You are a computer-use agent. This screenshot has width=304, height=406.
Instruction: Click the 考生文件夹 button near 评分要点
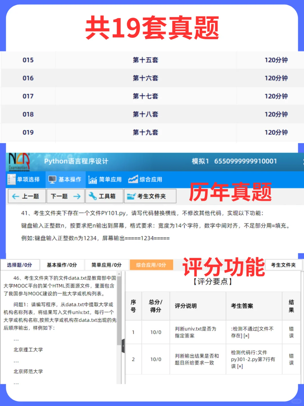[x=284, y=265]
